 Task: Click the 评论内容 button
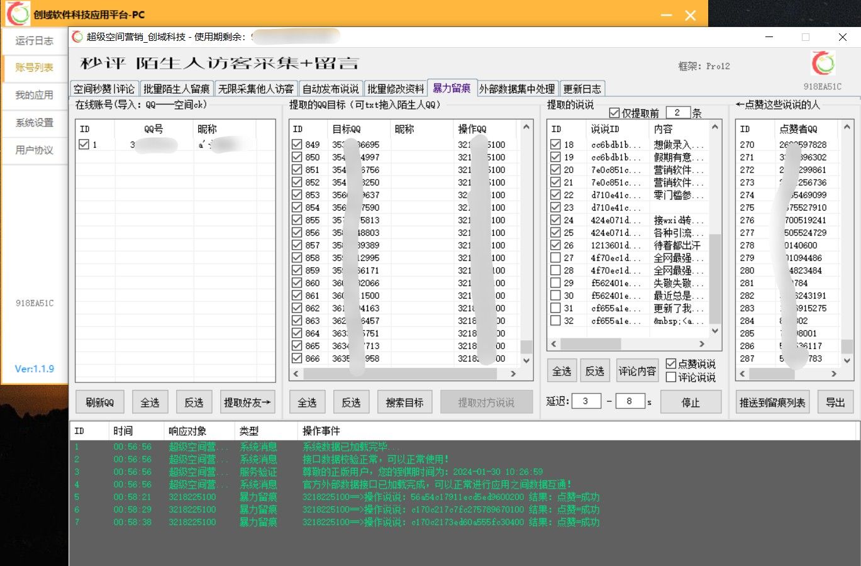[637, 371]
